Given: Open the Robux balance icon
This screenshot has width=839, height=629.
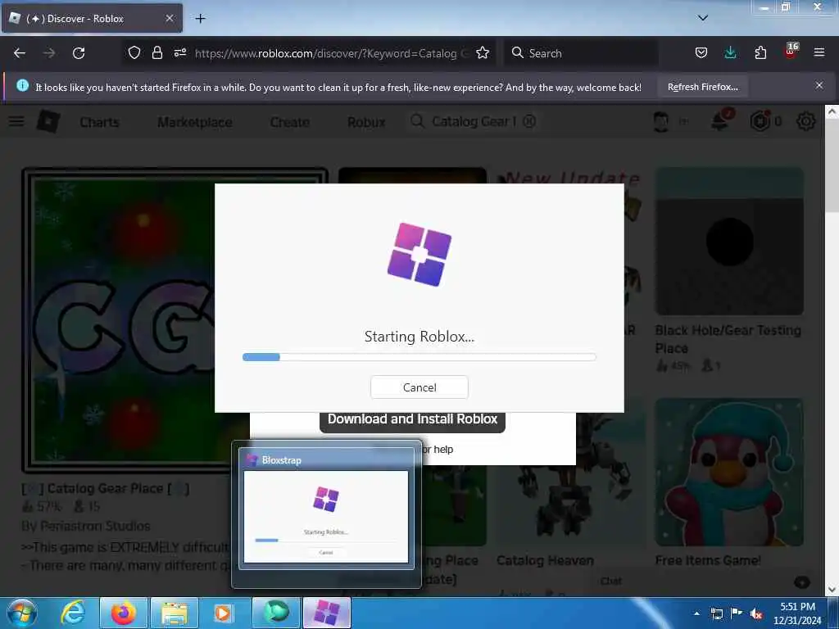Looking at the screenshot, I should pos(760,122).
